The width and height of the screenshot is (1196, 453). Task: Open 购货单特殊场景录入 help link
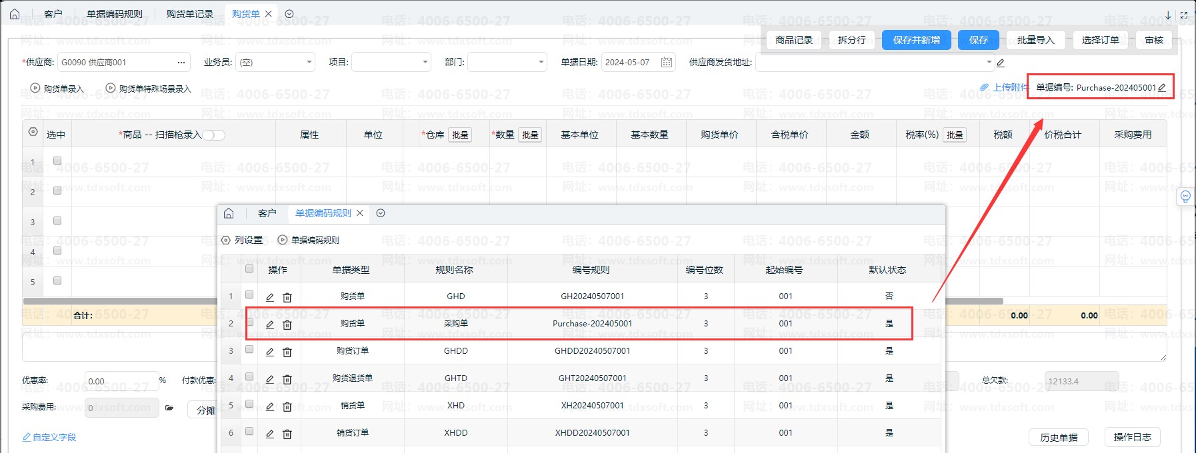pos(149,89)
